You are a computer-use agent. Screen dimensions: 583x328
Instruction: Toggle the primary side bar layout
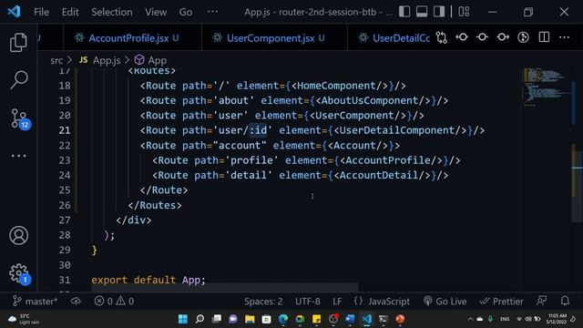[404, 12]
